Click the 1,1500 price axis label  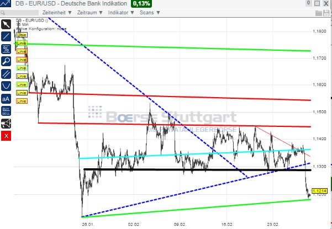coord(319,111)
